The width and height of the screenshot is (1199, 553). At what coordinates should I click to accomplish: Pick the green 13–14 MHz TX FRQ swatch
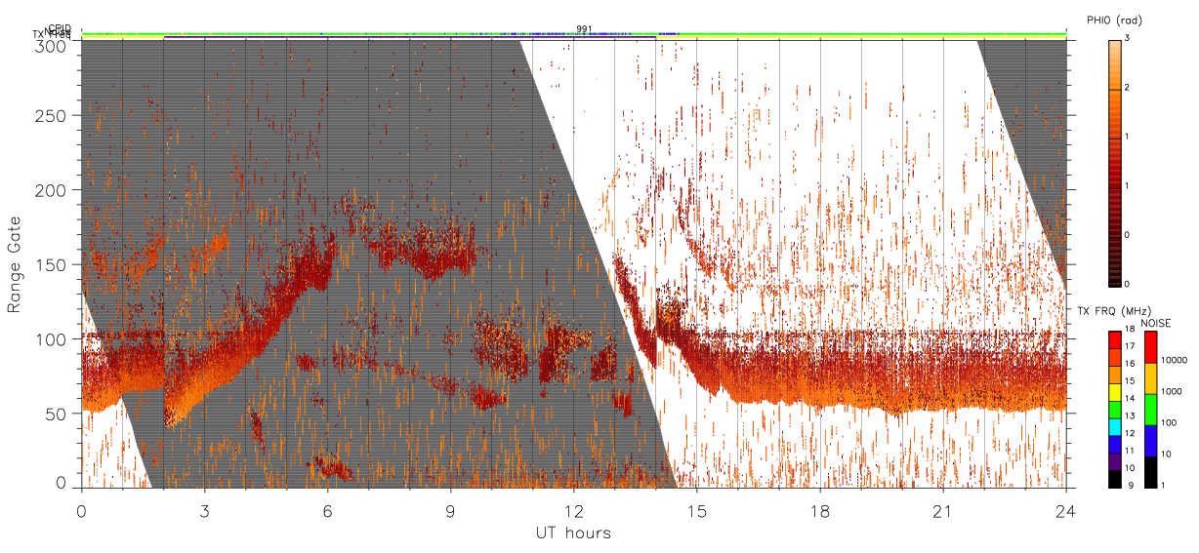pyautogui.click(x=1115, y=410)
